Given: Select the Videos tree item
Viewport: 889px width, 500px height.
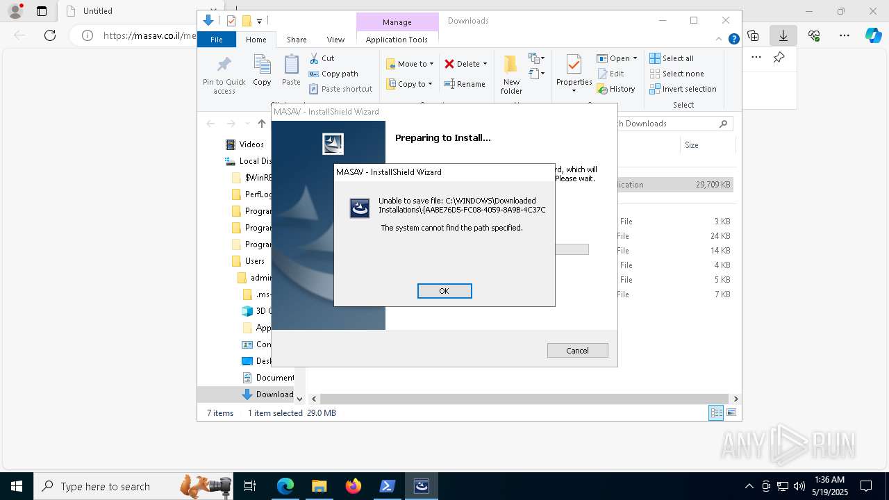Looking at the screenshot, I should click(244, 144).
